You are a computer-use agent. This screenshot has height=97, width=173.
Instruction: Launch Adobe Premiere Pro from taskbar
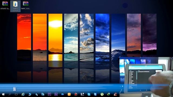(x=49, y=94)
